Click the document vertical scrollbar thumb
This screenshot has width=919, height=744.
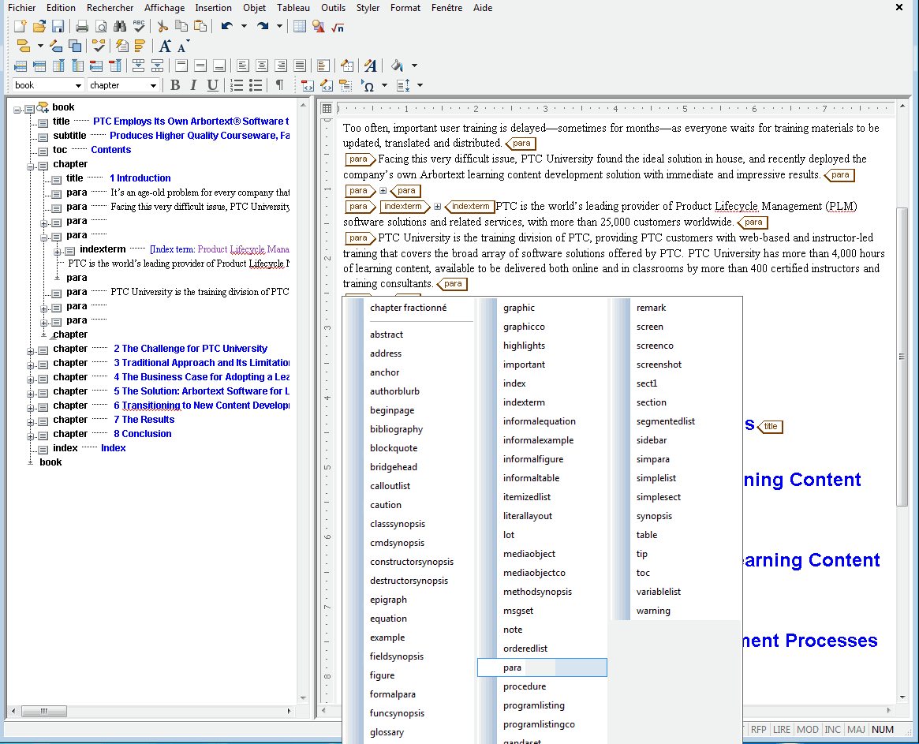(902, 357)
